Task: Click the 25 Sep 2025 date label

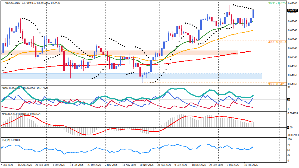Action: click(x=42, y=165)
